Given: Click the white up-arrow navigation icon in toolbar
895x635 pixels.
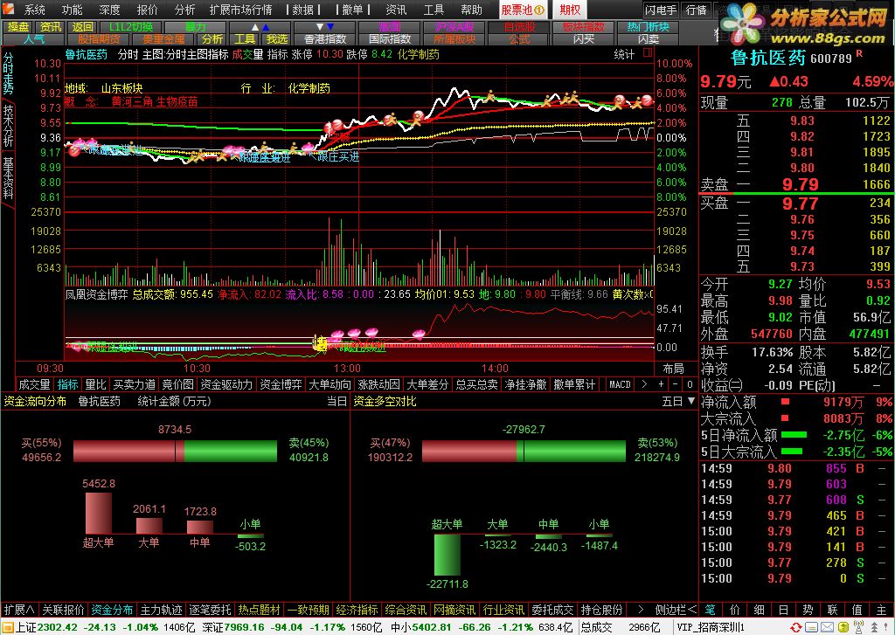Looking at the screenshot, I should [254, 27].
